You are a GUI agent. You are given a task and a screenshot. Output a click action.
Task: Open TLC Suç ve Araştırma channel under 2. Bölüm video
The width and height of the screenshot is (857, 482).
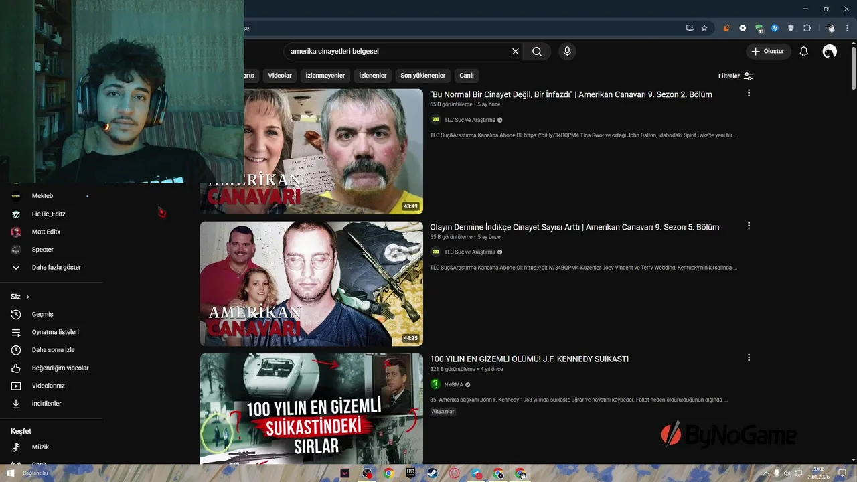coord(469,120)
